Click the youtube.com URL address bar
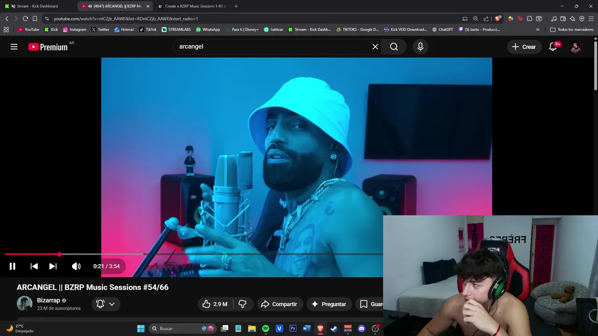Screen dimensions: 598x336 (252, 19)
